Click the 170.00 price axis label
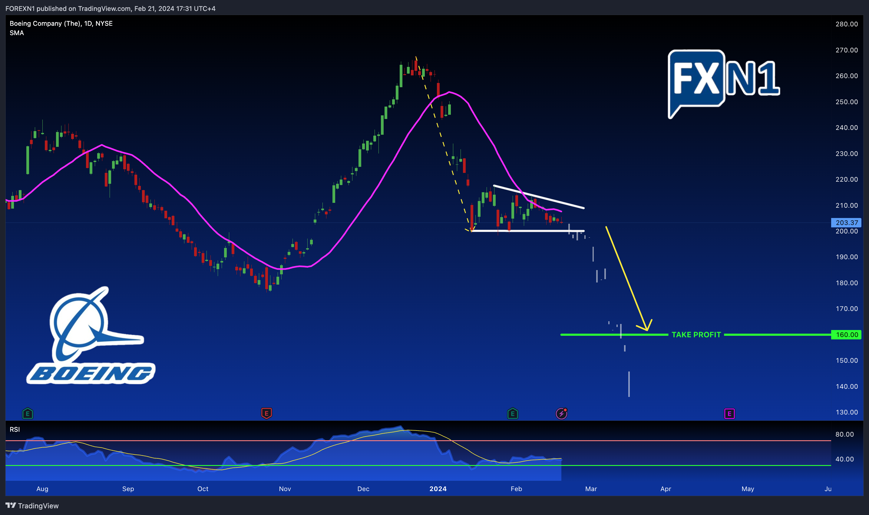 pos(847,309)
